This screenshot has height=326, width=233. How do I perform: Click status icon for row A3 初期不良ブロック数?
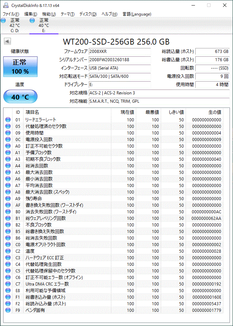click(x=8, y=159)
